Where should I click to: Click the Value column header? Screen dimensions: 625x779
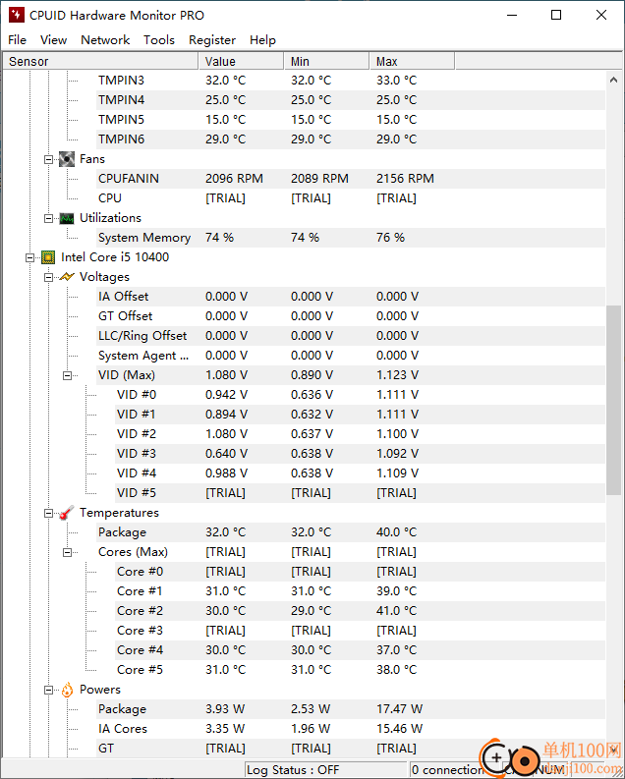pos(241,62)
